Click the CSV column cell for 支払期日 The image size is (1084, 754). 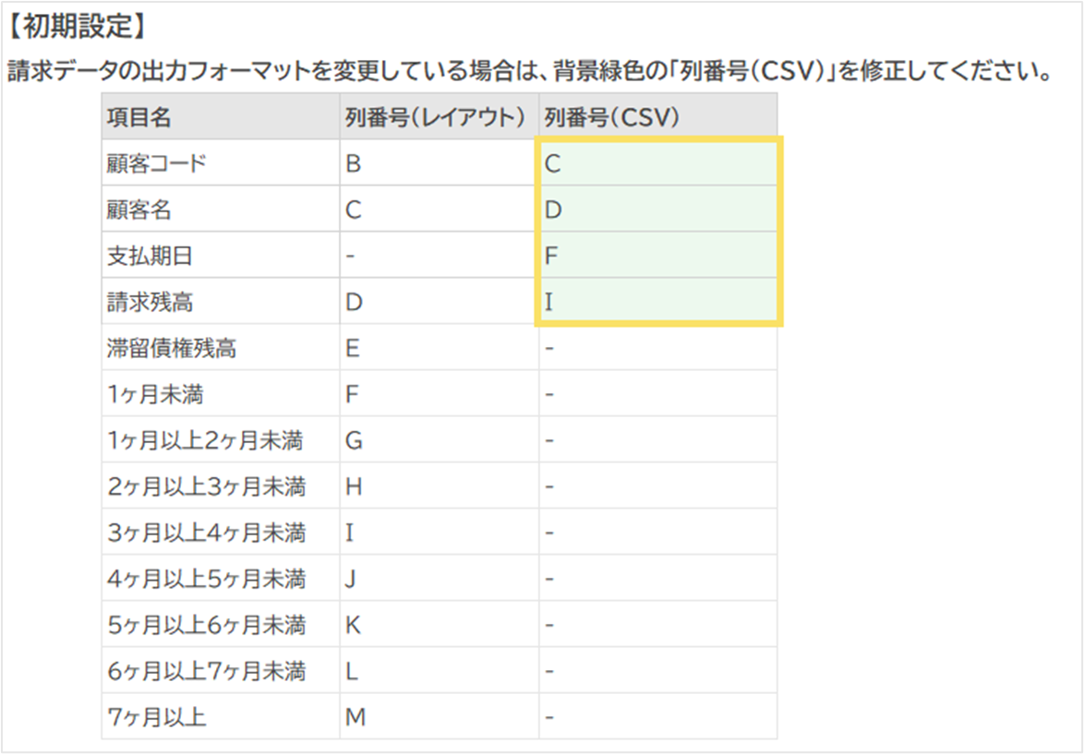click(658, 256)
